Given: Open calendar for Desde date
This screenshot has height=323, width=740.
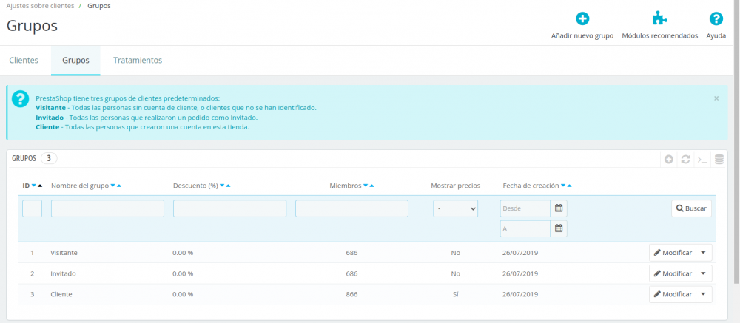Looking at the screenshot, I should [559, 208].
